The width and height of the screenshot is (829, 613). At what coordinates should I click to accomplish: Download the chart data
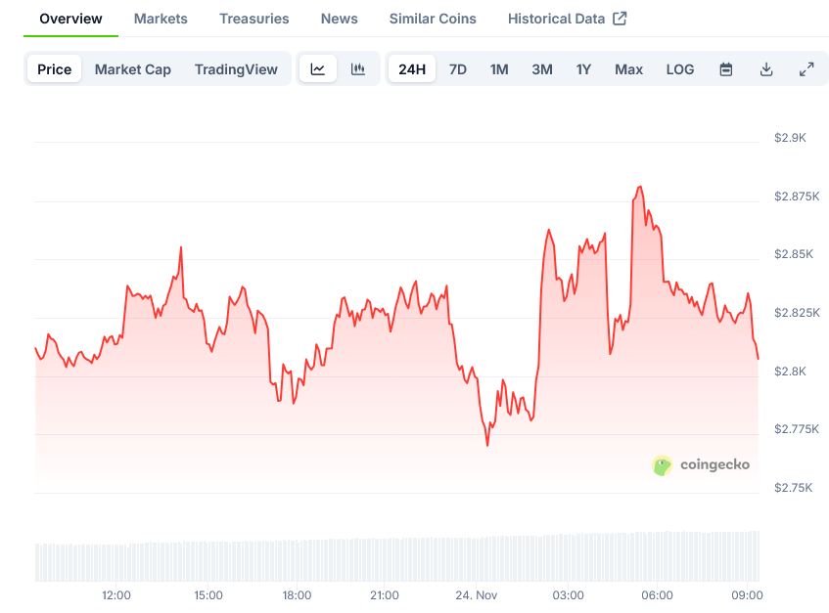coord(766,68)
